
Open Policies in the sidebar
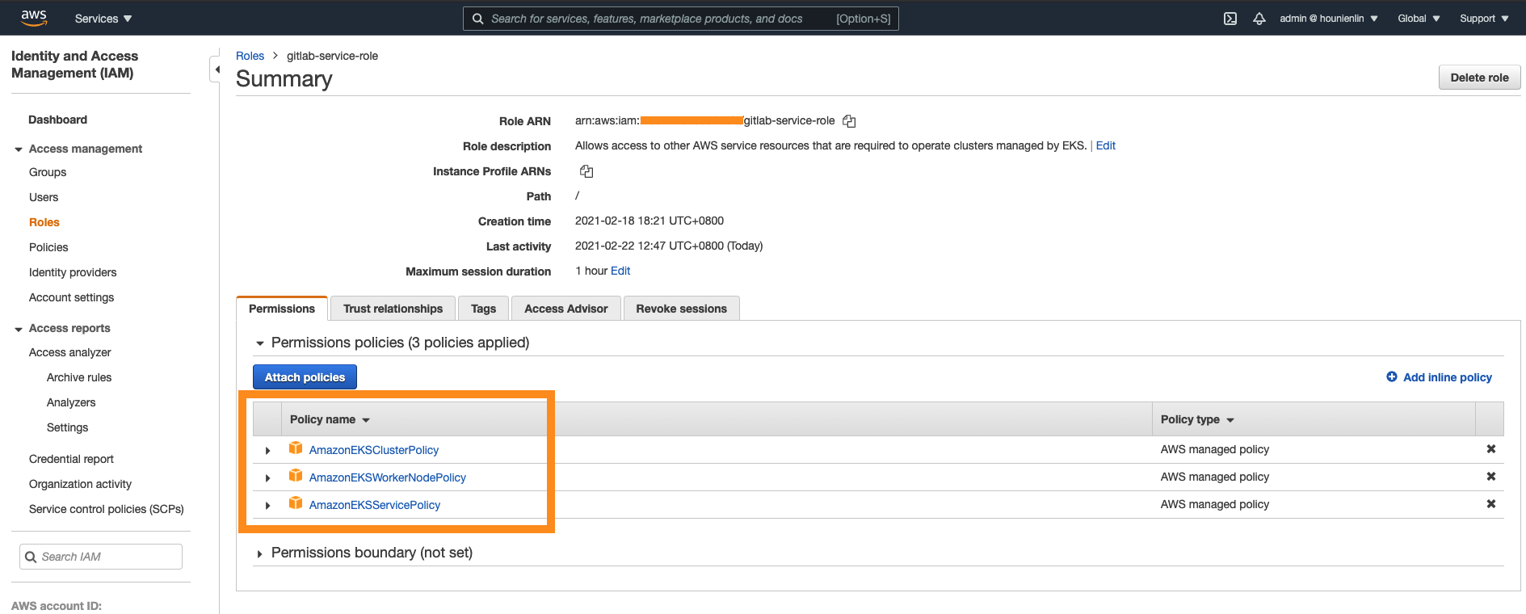[x=48, y=247]
